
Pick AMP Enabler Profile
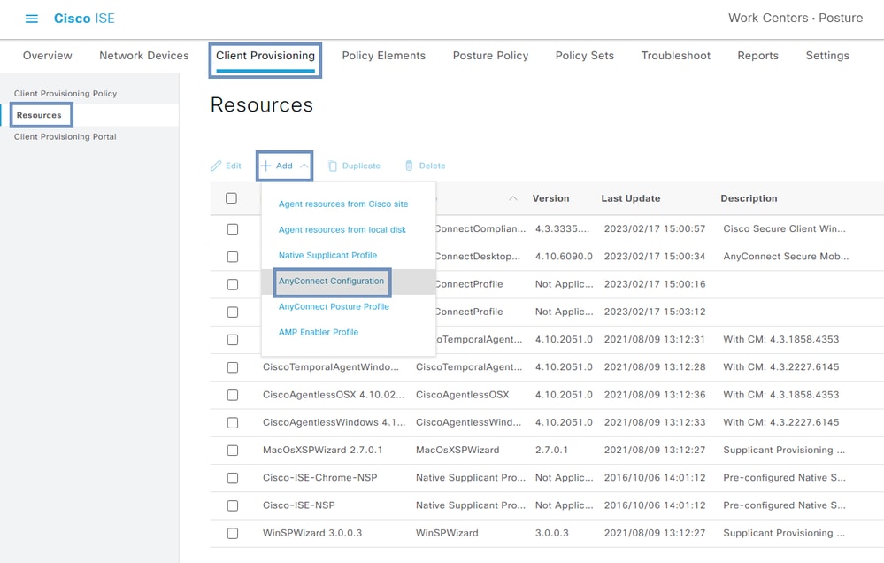(x=319, y=332)
